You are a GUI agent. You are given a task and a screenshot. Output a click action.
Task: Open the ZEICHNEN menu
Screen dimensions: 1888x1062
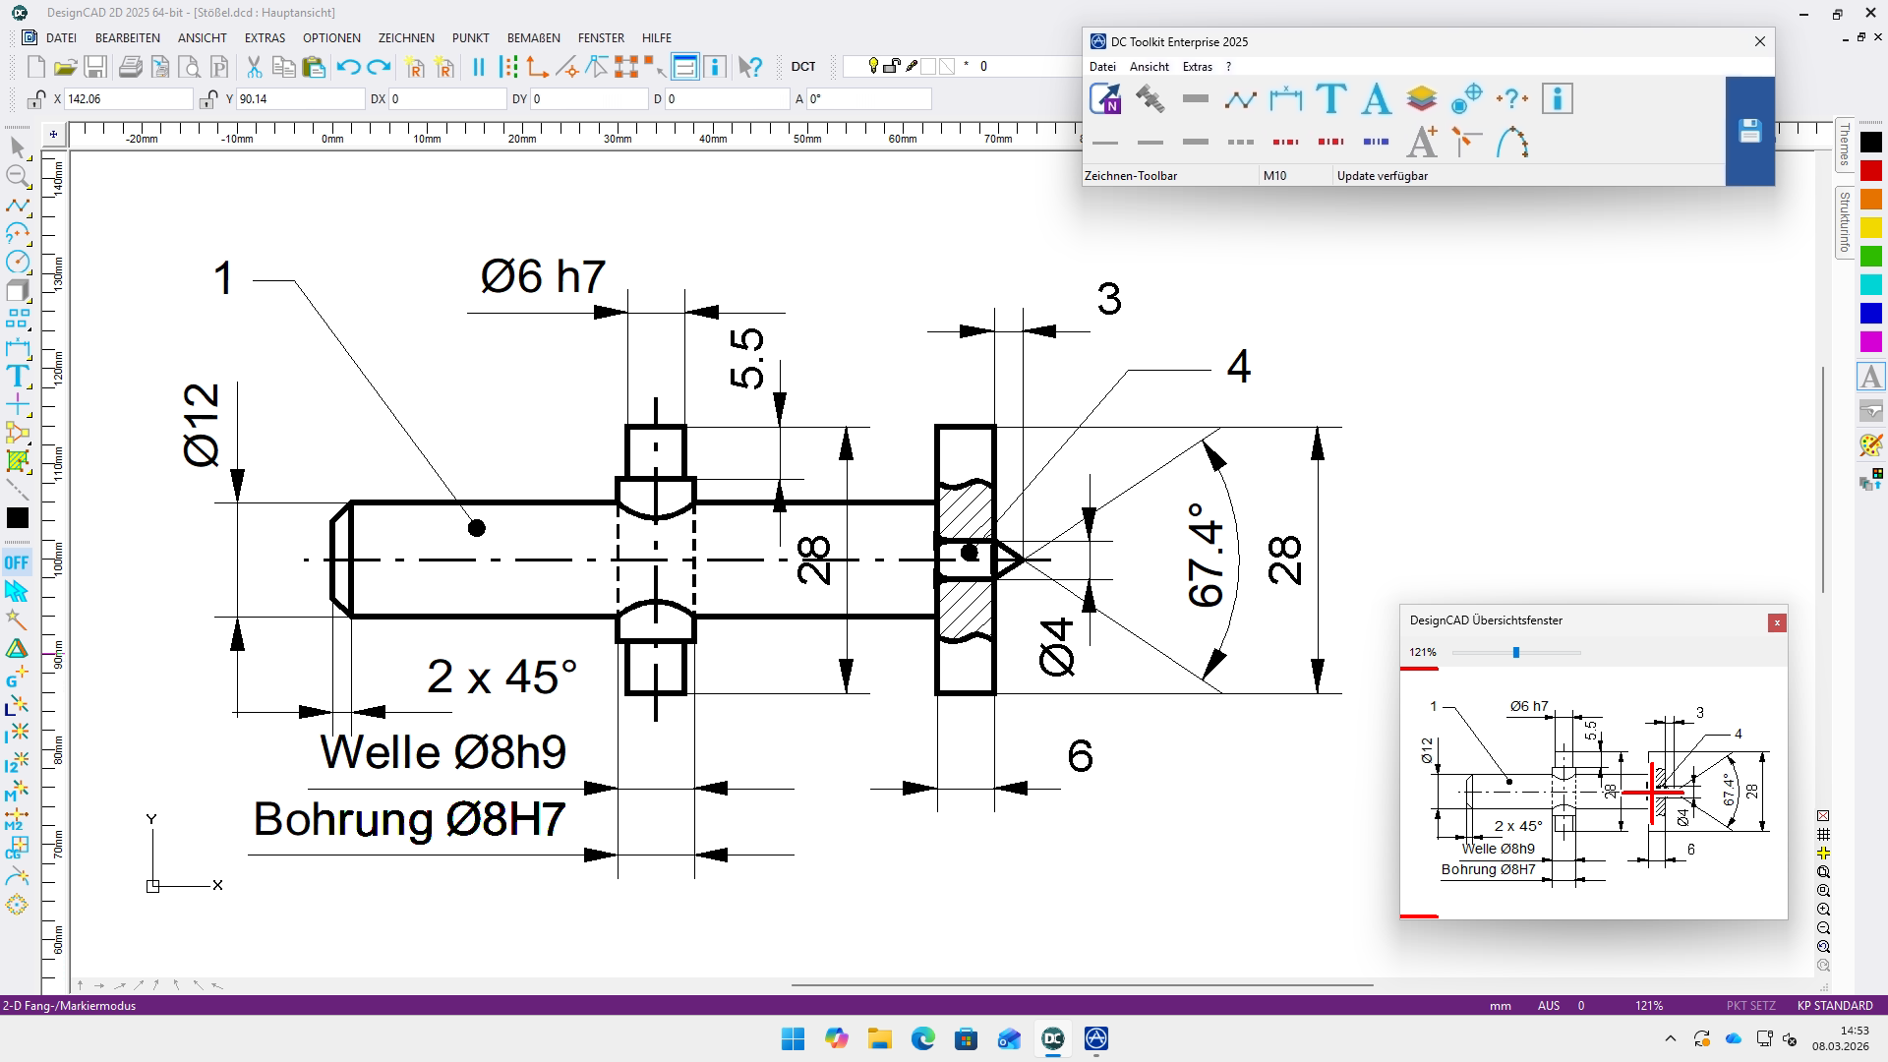point(406,37)
